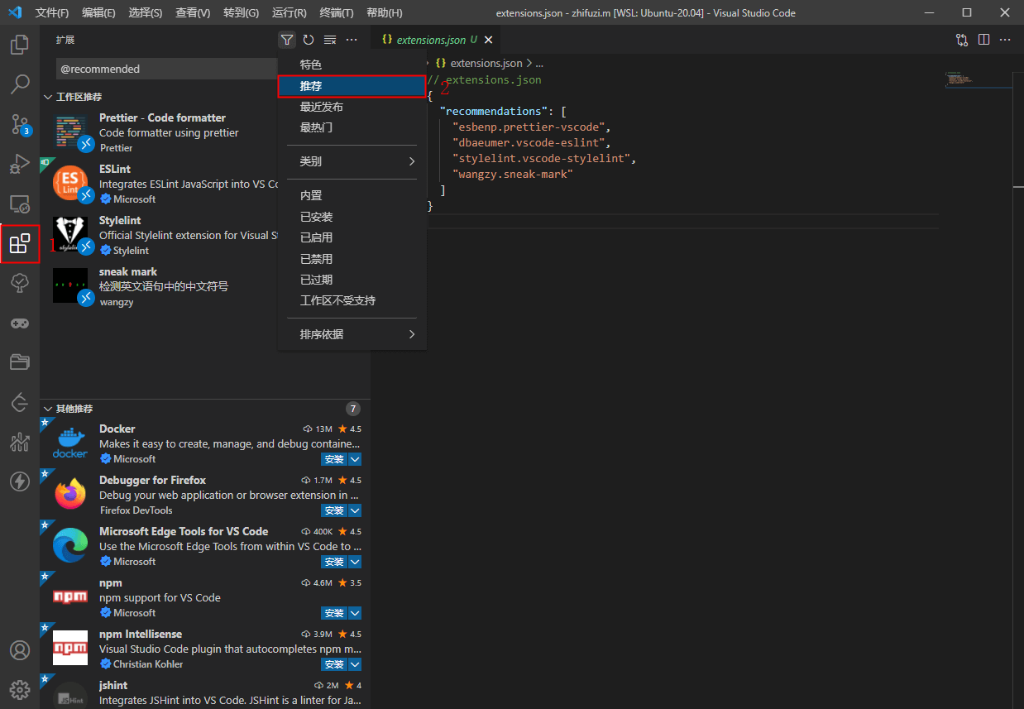Open Remote Explorer view
This screenshot has height=709, width=1024.
coord(20,204)
